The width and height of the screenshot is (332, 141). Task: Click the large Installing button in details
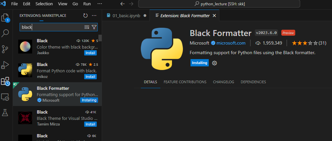(x=199, y=63)
